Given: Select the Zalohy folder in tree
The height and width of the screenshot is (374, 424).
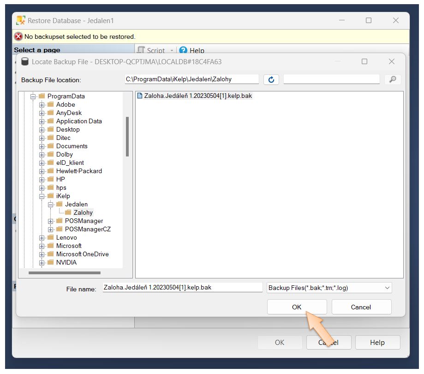Looking at the screenshot, I should click(x=83, y=212).
